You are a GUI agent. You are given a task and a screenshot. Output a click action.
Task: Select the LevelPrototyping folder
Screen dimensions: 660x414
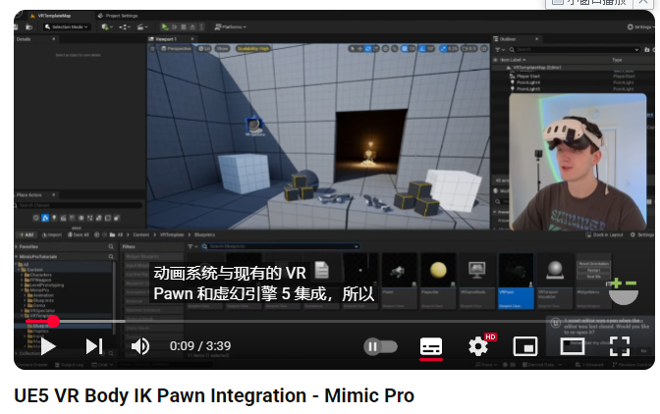click(x=46, y=285)
